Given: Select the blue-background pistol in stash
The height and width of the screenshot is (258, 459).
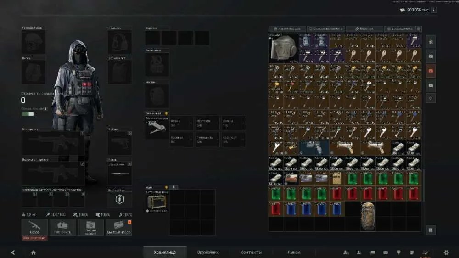Looking at the screenshot, I should [x=314, y=148].
